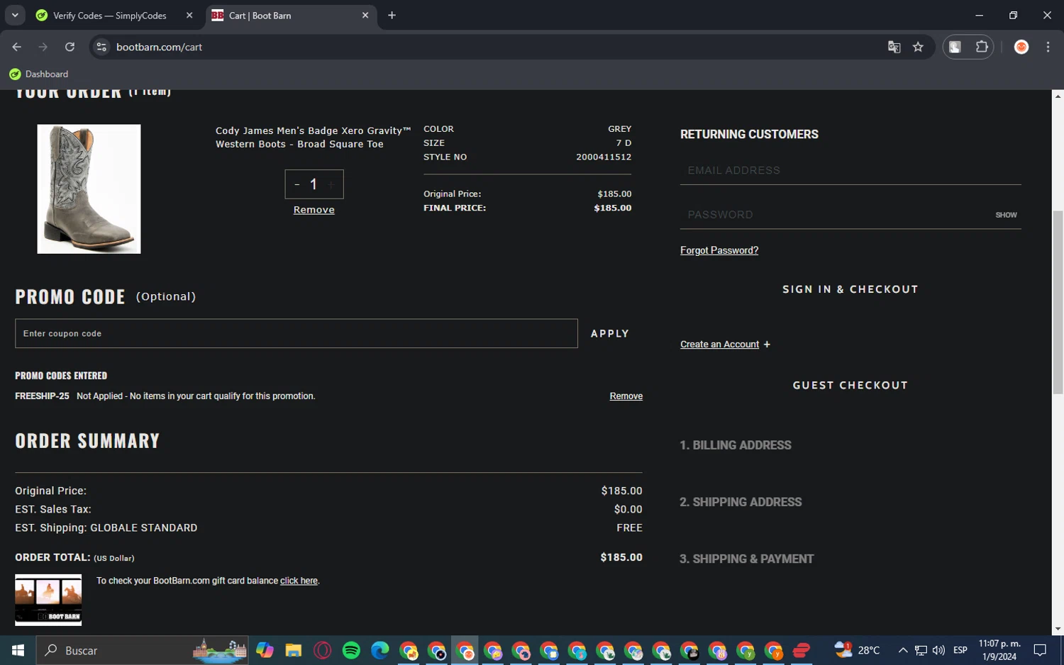Image resolution: width=1064 pixels, height=665 pixels.
Task: Reload the page with refresh icon
Action: tap(70, 47)
